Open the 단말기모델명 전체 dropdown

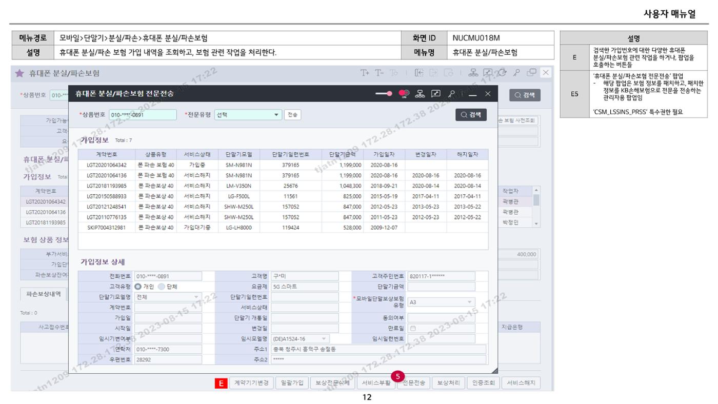point(168,296)
